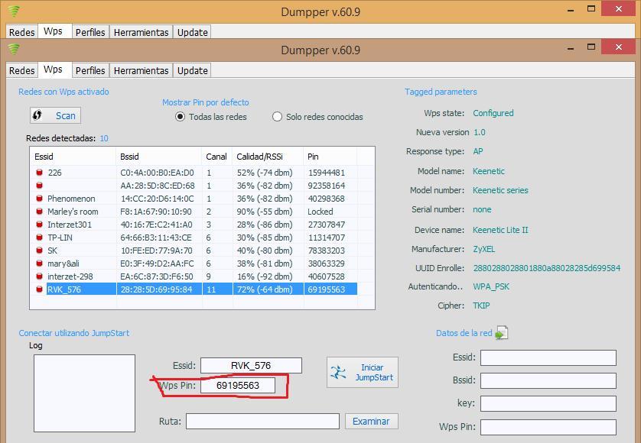This screenshot has height=443, width=641.
Task: Click the Scan refresh icon
Action: click(x=37, y=115)
